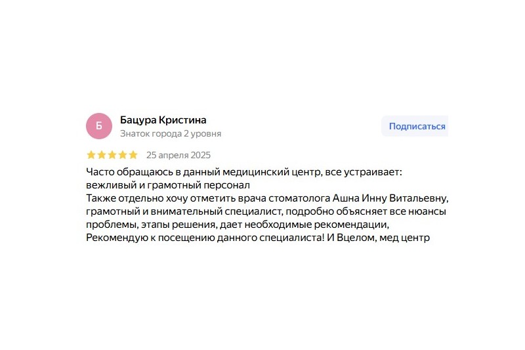Click the line starting проблемы, этапы решения
This screenshot has width=525, height=350.
click(x=238, y=225)
